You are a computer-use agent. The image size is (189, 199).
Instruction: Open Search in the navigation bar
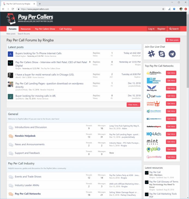pyautogui.click(x=174, y=29)
